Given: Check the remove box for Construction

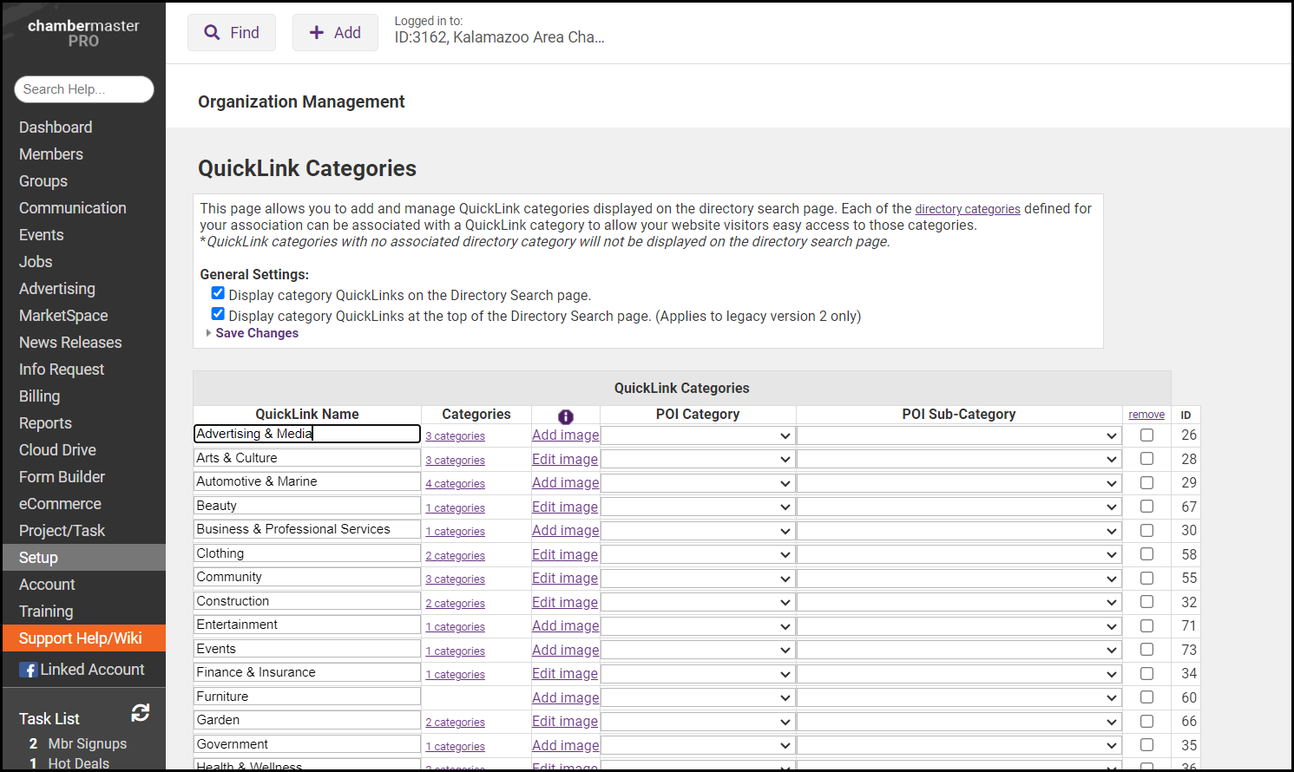Looking at the screenshot, I should point(1146,602).
